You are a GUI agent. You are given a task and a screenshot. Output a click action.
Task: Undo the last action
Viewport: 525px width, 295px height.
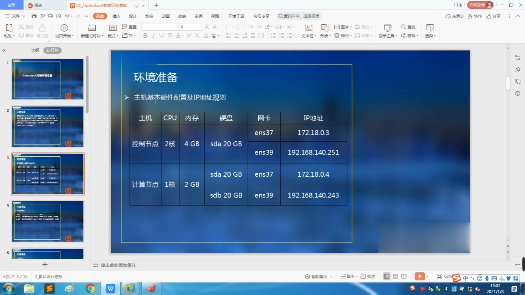tap(67, 16)
